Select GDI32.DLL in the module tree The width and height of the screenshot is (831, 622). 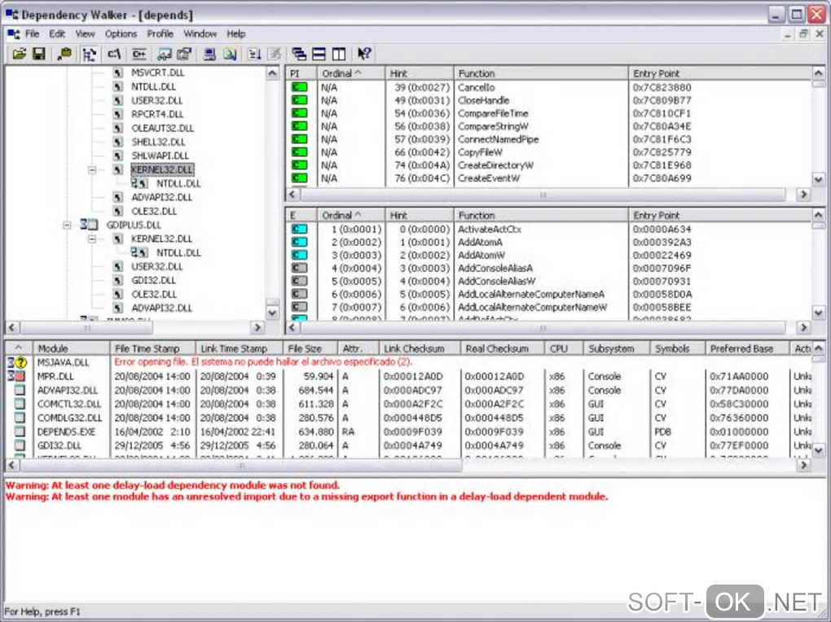153,280
